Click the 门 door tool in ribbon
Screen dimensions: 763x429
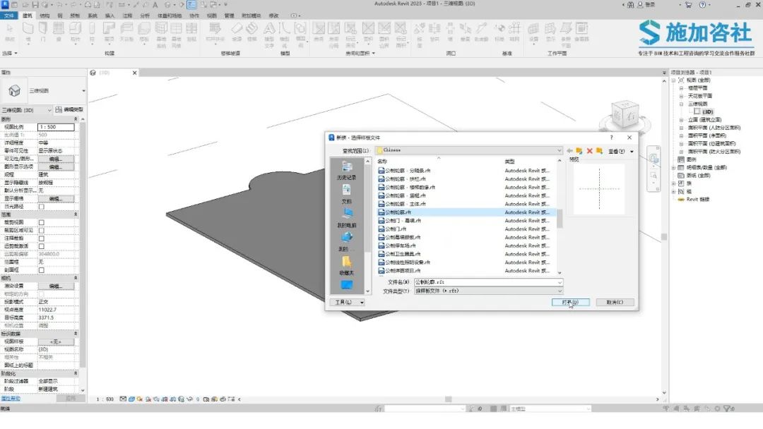(43, 32)
